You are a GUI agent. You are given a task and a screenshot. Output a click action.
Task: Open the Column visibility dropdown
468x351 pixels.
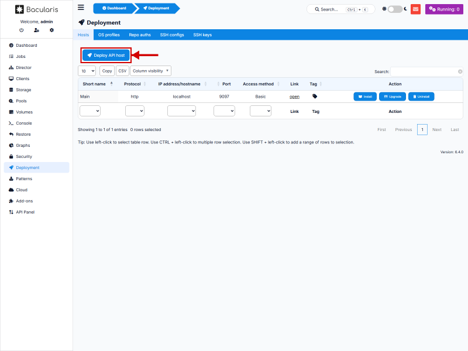click(x=150, y=71)
